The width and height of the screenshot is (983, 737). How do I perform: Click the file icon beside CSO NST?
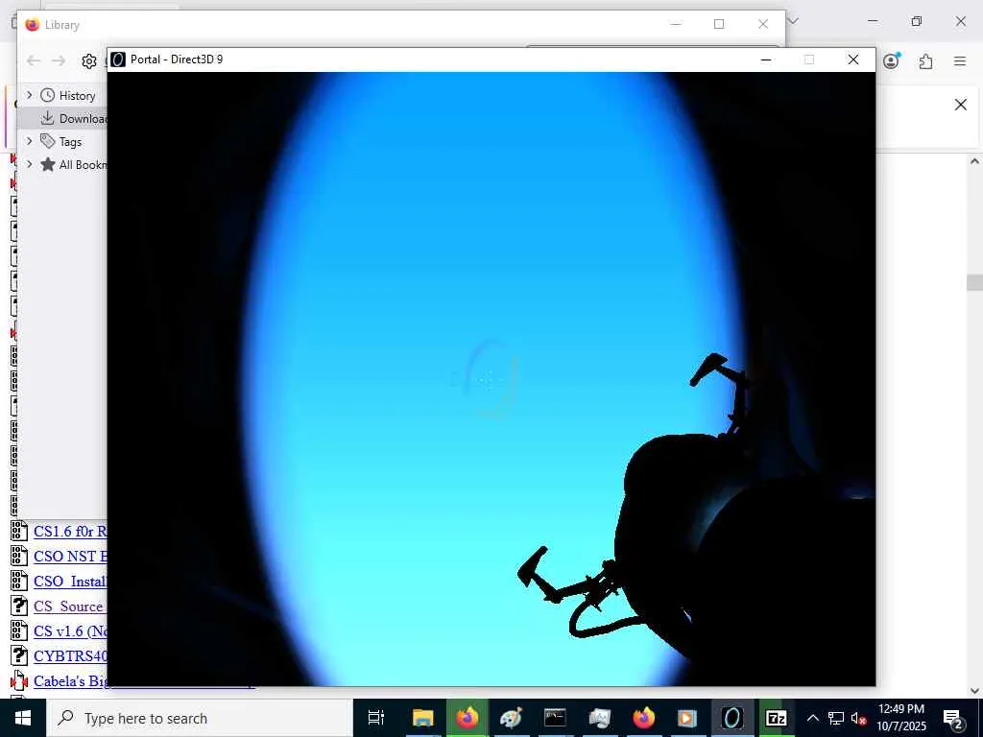tap(19, 556)
